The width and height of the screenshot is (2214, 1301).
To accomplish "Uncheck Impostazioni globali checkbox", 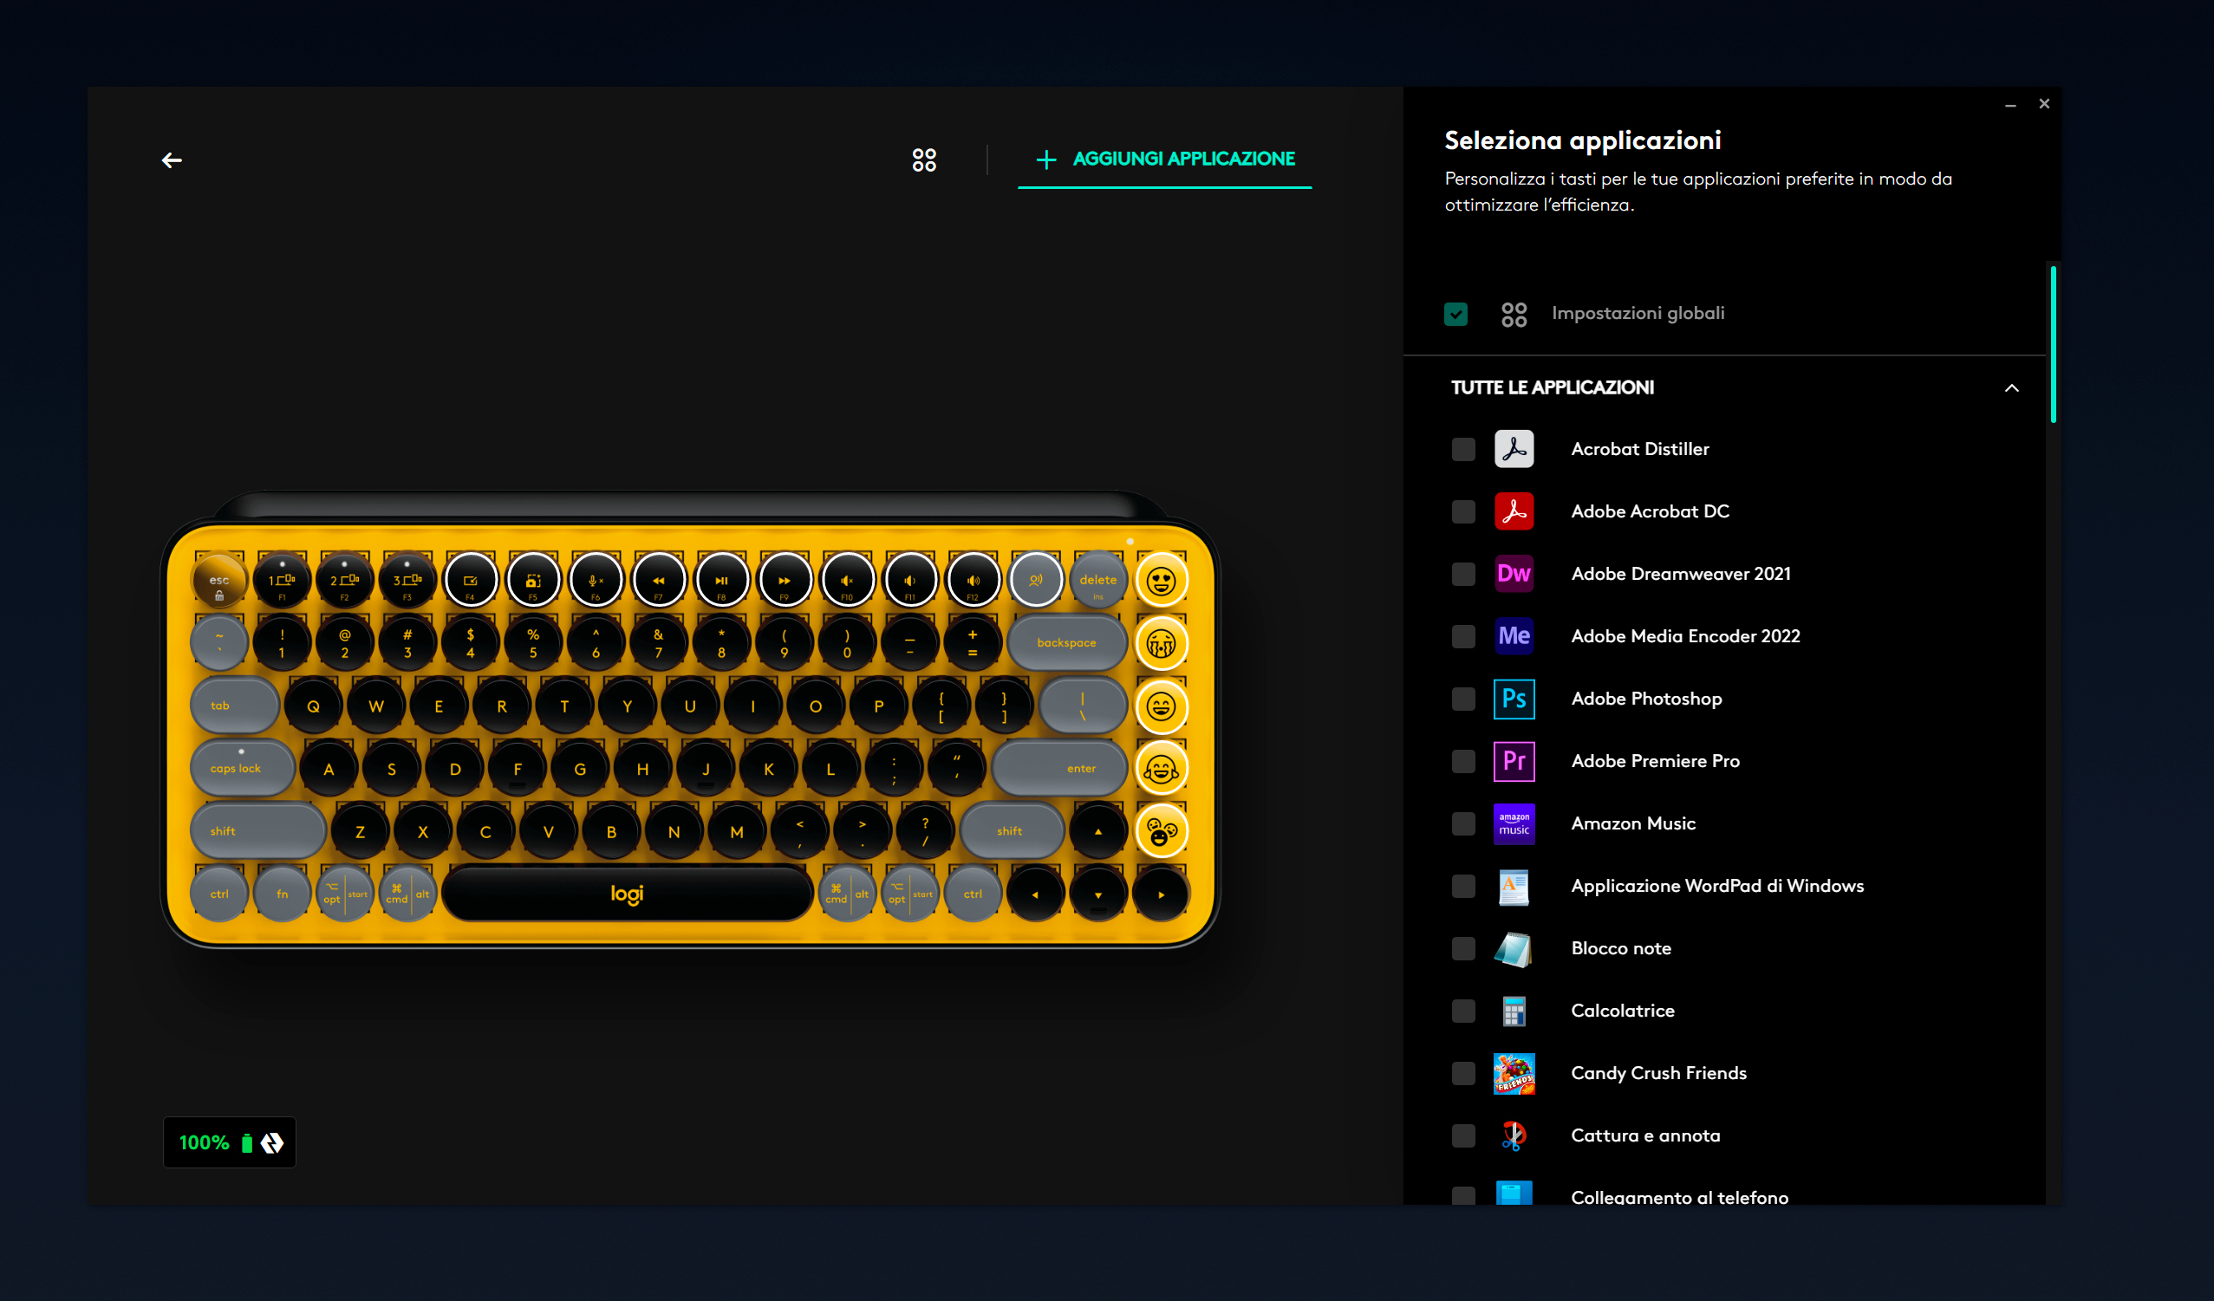I will pos(1455,314).
